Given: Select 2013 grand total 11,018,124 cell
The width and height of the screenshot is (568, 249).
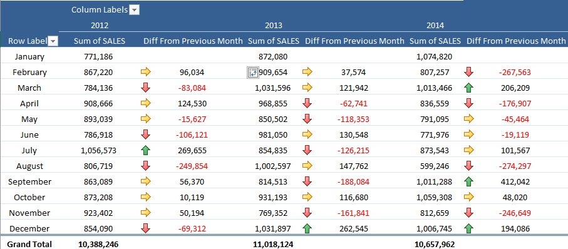Looking at the screenshot, I should pyautogui.click(x=273, y=244).
